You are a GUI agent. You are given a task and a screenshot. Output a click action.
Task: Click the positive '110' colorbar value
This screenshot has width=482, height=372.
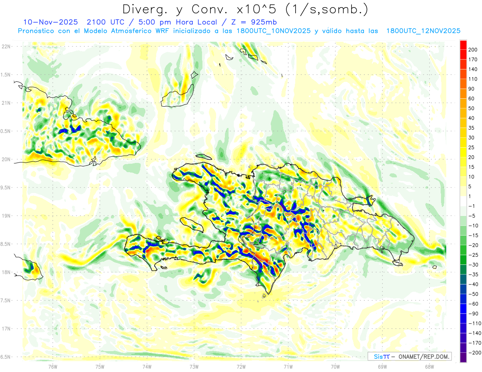tap(473, 79)
